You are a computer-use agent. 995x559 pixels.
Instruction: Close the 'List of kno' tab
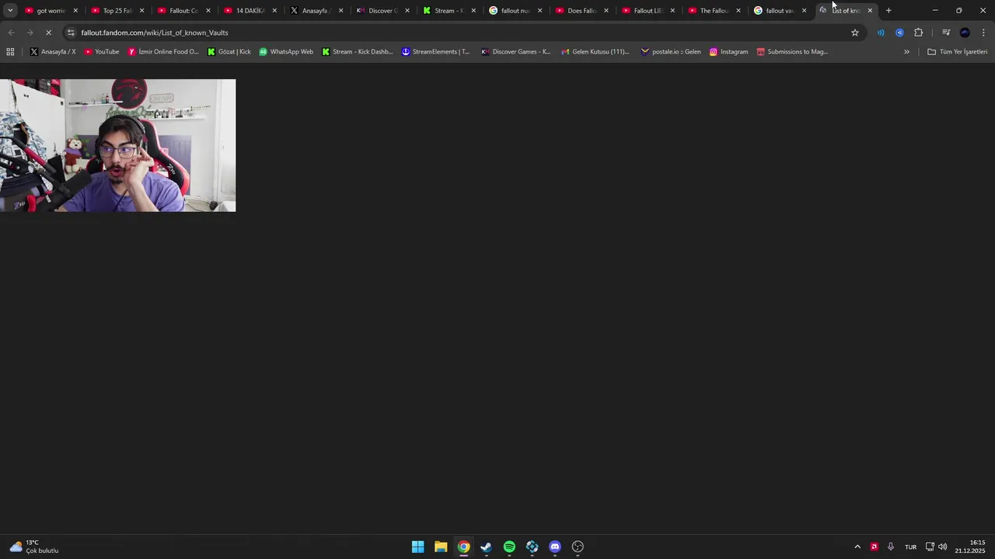(x=870, y=10)
